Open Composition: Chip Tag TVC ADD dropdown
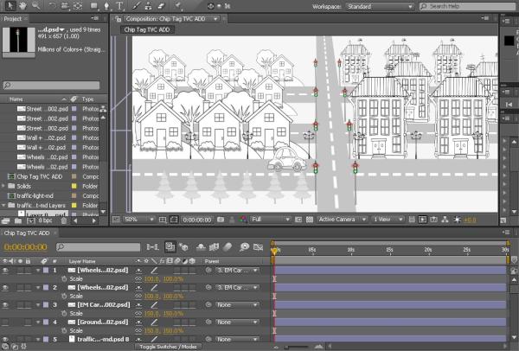Image resolution: width=519 pixels, height=351 pixels. (215, 19)
